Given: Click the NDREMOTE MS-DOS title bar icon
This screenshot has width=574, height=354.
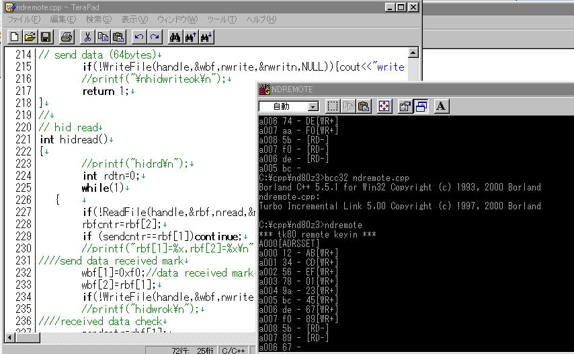Looking at the screenshot, I should point(264,89).
